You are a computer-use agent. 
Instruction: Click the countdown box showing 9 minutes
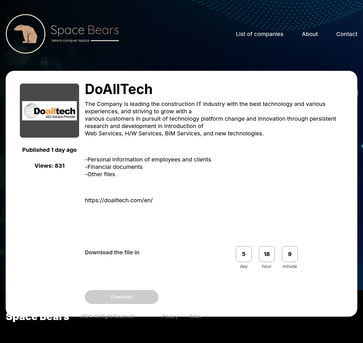[x=290, y=254]
